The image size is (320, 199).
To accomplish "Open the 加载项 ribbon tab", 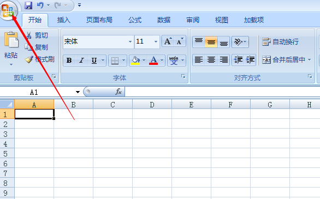I will pos(254,20).
